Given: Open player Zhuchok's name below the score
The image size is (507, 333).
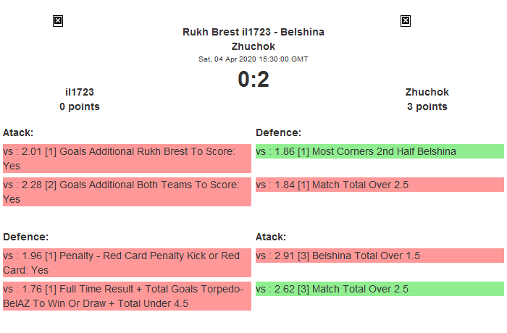Looking at the screenshot, I should pos(427,92).
